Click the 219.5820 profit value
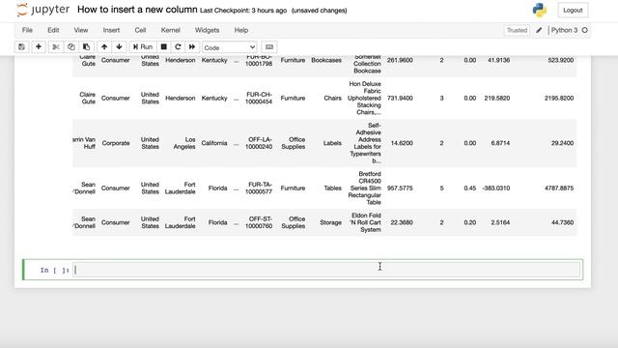This screenshot has height=348, width=618. pyautogui.click(x=497, y=98)
